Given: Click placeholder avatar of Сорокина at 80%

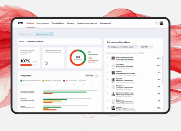Looking at the screenshot, I should point(113,65).
